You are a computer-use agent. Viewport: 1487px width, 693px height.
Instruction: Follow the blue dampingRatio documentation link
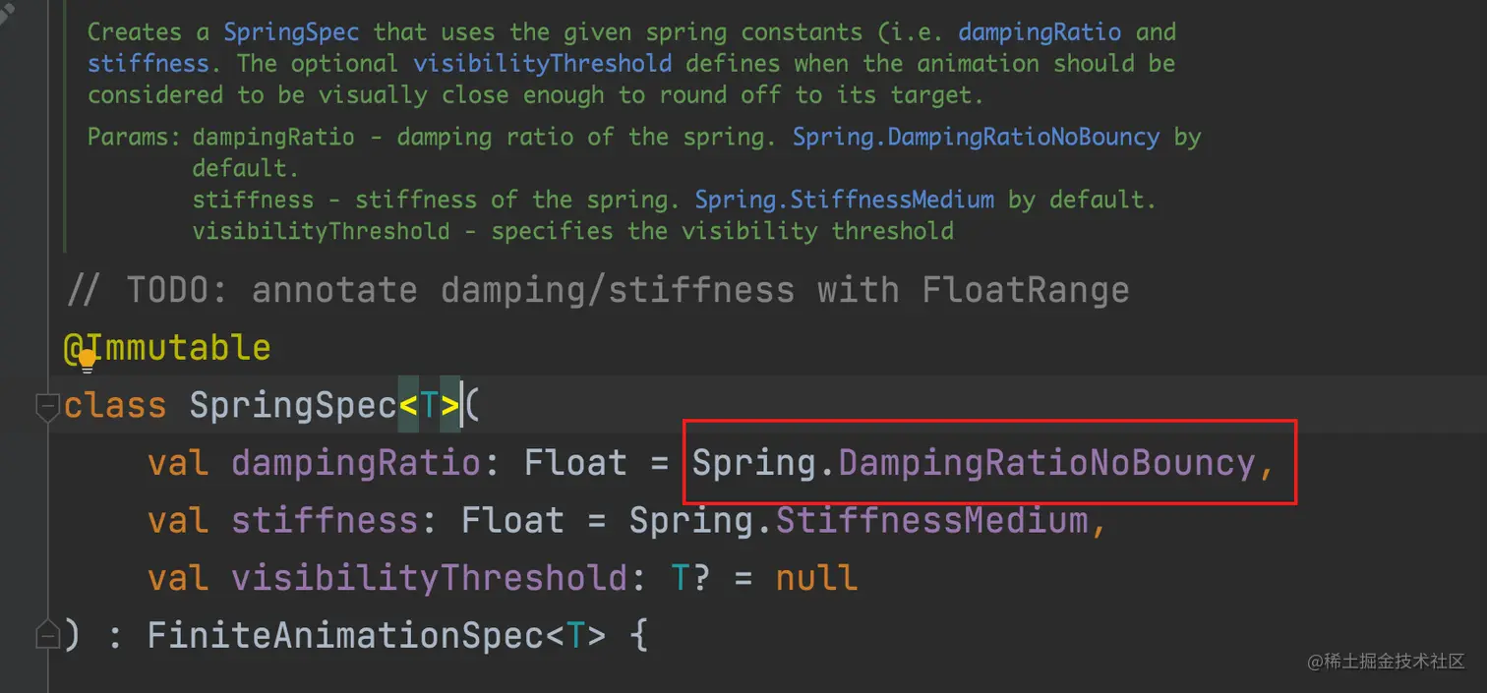[x=1040, y=32]
